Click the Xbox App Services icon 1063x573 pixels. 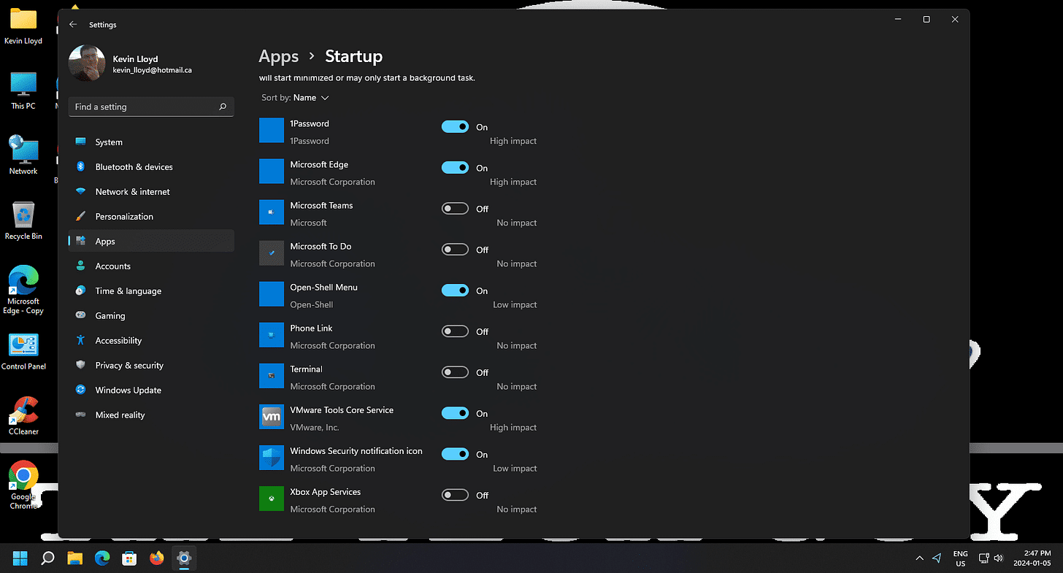pos(271,498)
